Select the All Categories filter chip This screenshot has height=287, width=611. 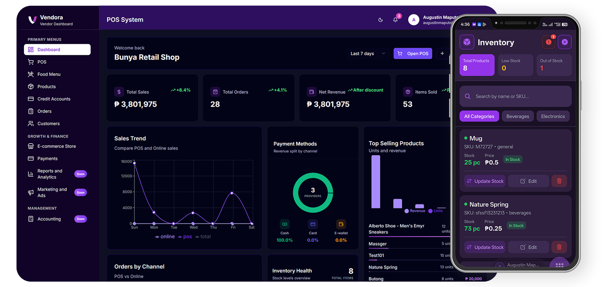click(x=479, y=116)
